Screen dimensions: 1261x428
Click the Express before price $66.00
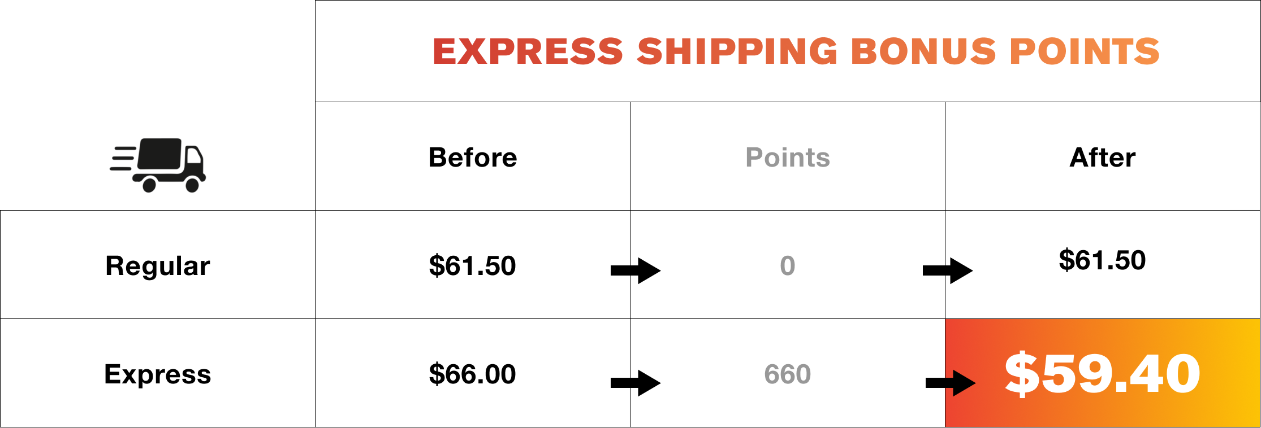click(472, 374)
